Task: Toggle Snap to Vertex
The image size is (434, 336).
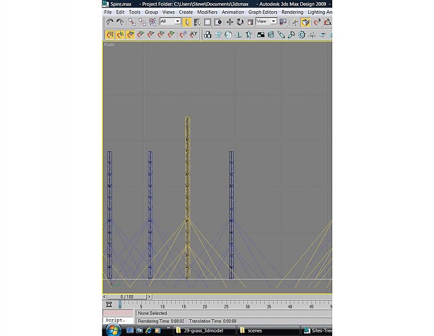Action: click(x=130, y=35)
